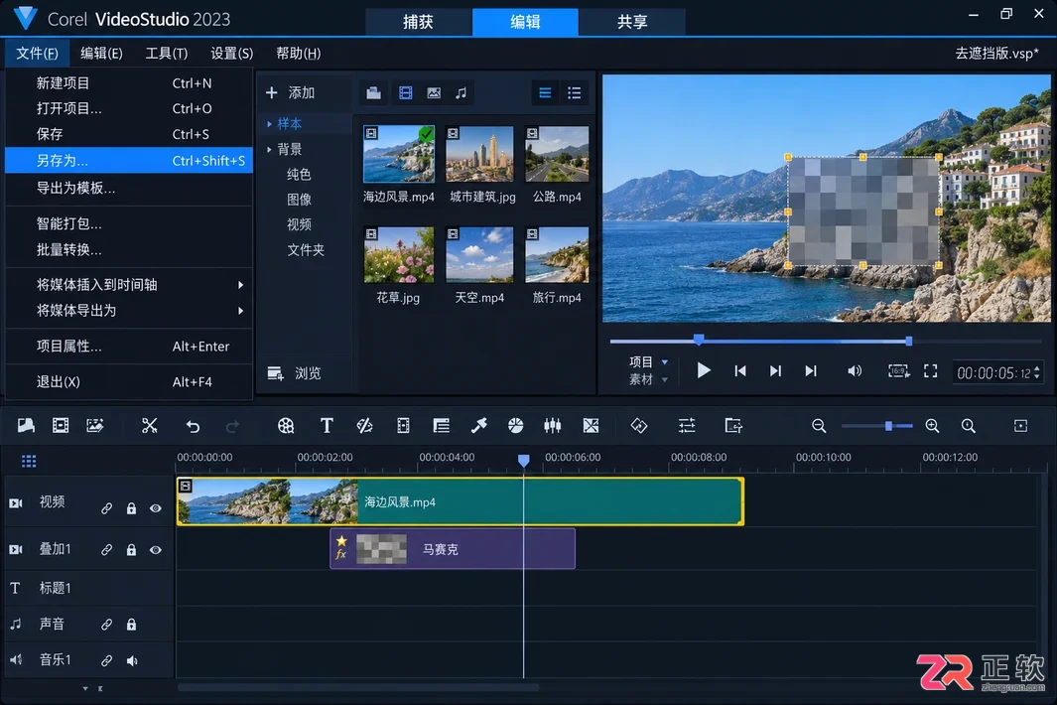Open the 工具(T) menu
1057x705 pixels.
point(167,54)
